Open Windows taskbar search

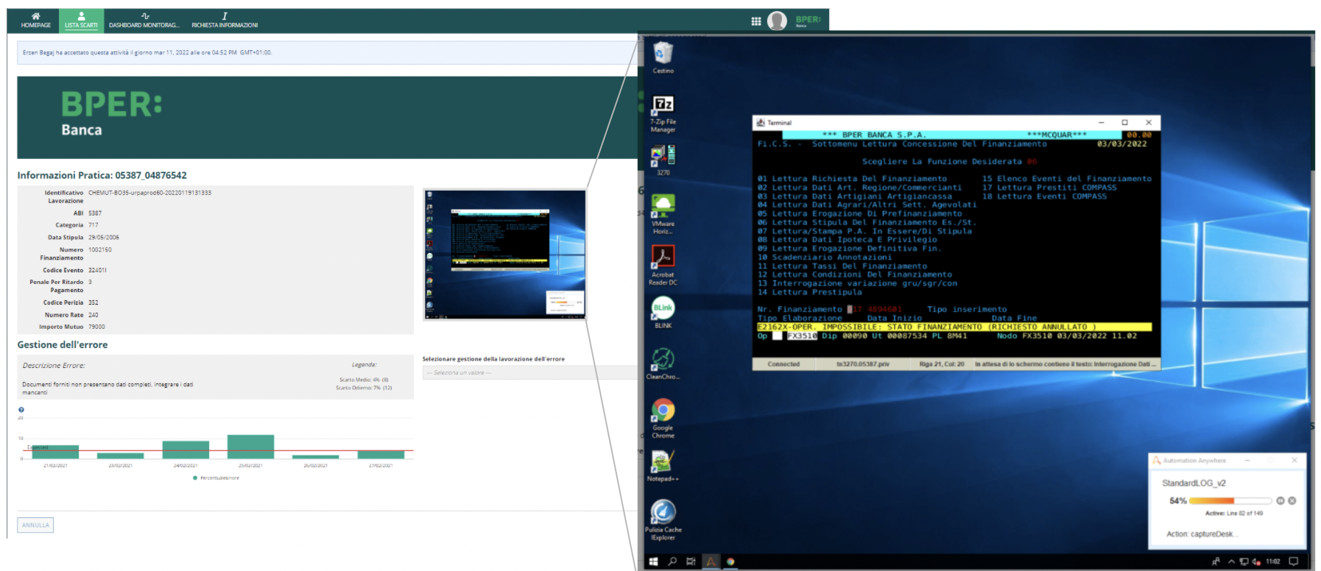672,561
